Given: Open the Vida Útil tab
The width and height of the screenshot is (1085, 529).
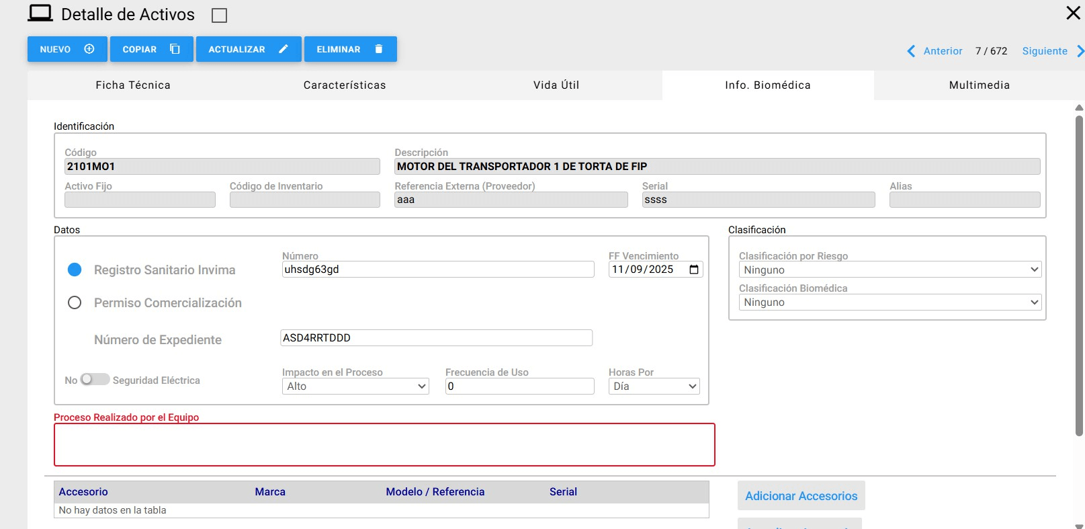Looking at the screenshot, I should point(556,85).
